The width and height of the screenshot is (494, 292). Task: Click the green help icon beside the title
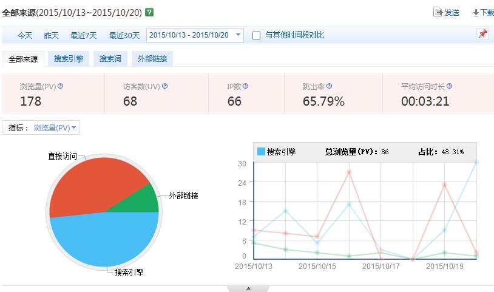149,12
